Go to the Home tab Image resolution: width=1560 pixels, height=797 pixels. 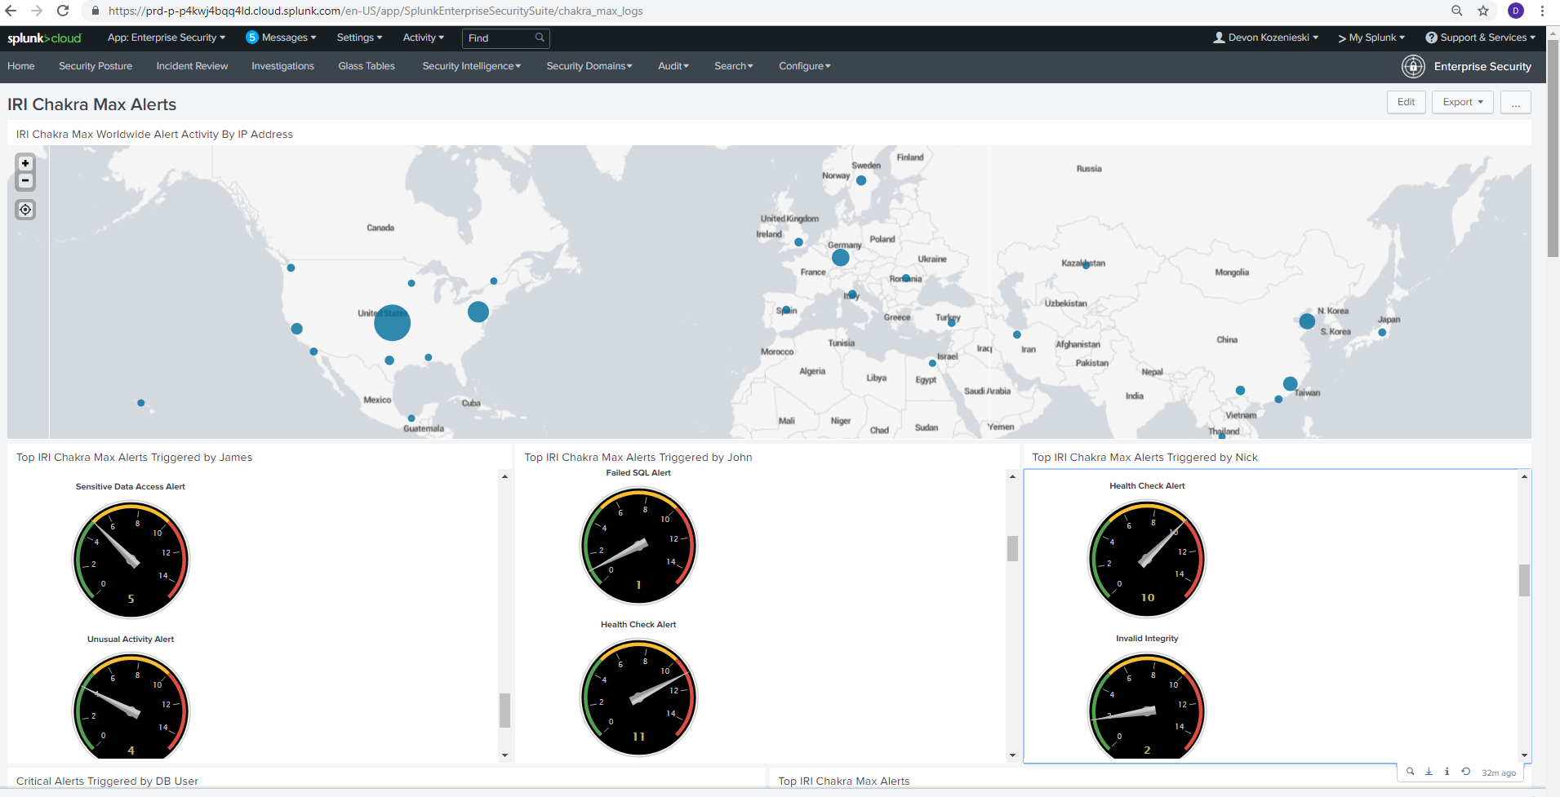pos(21,66)
